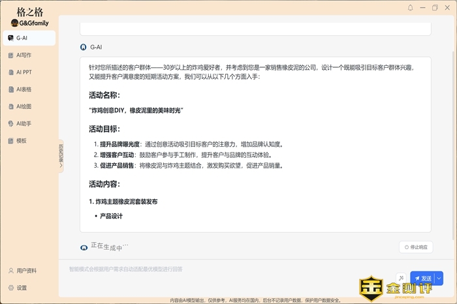457x304 pixels.
Task: Click the G-AI avatar icon above the response
Action: (x=83, y=47)
